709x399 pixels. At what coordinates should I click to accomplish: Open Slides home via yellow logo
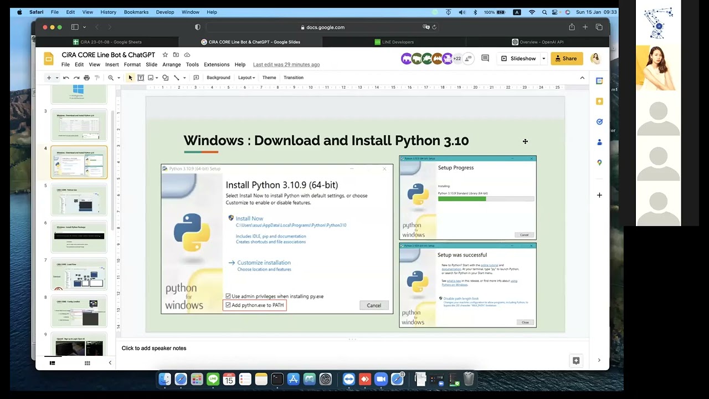point(49,59)
